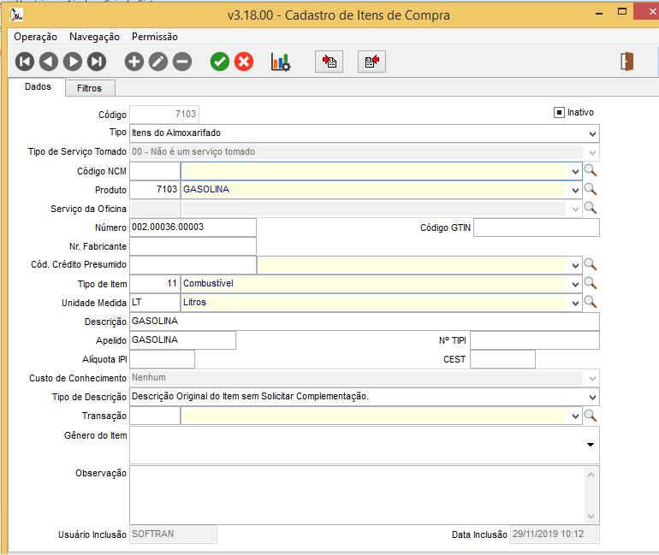Image resolution: width=659 pixels, height=555 pixels.
Task: Expand the Unidade Medida dropdown list
Action: (x=575, y=303)
